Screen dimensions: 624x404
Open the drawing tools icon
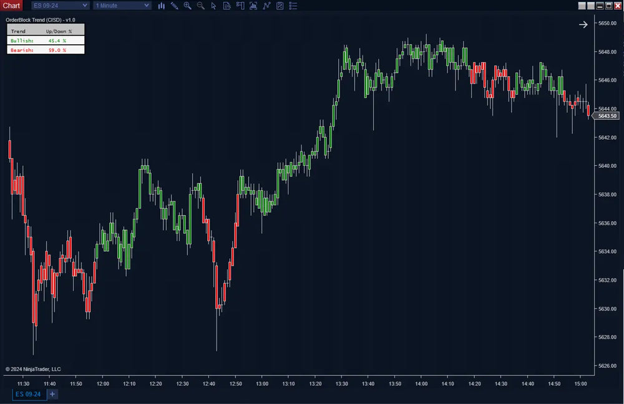[x=174, y=6]
